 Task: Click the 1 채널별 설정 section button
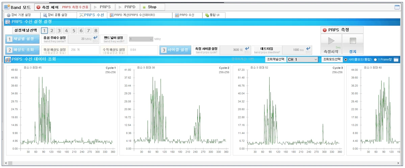23,39
